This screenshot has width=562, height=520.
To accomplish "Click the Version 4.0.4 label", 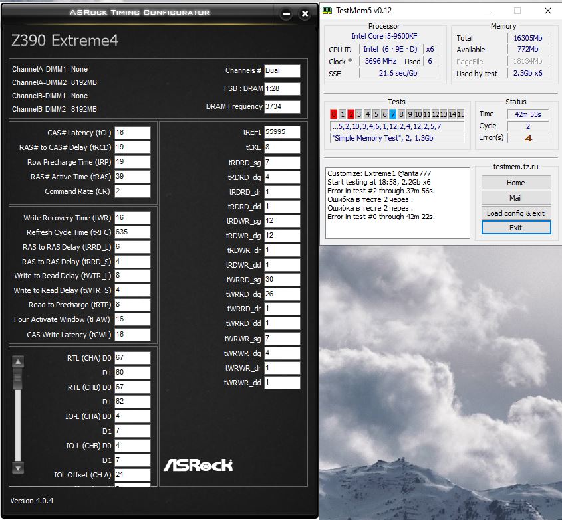I will (x=31, y=501).
